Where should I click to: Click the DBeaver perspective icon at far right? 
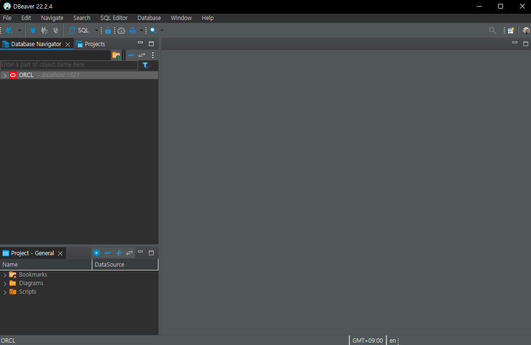click(x=526, y=30)
